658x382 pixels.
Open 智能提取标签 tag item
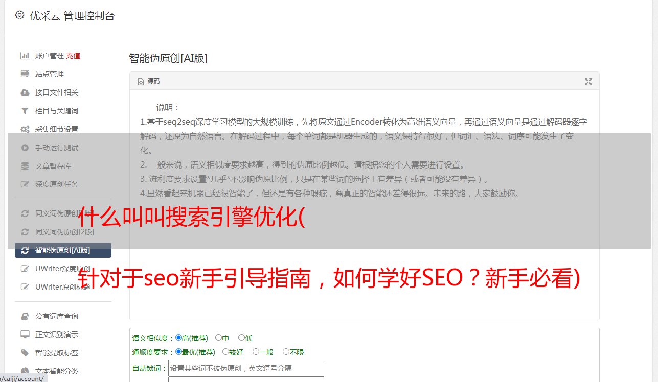pos(56,353)
